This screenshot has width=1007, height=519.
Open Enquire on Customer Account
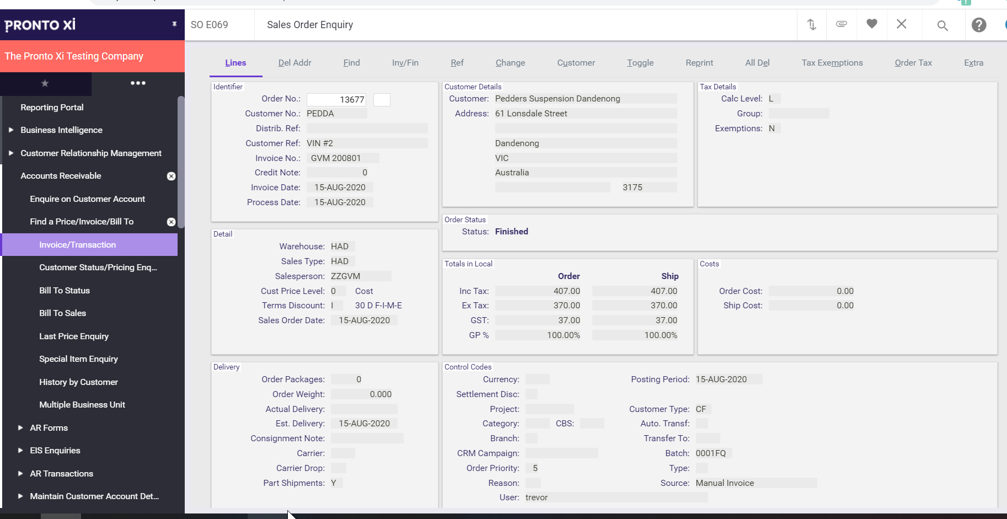pyautogui.click(x=87, y=199)
